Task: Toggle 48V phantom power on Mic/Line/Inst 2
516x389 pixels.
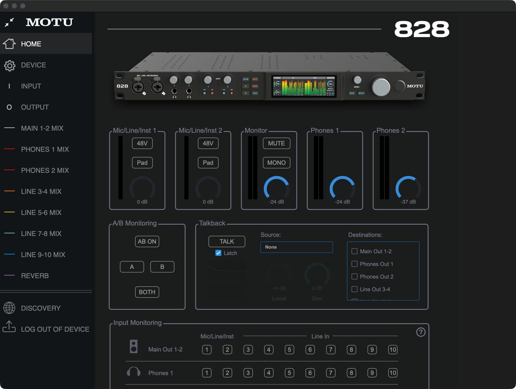Action: click(x=208, y=143)
